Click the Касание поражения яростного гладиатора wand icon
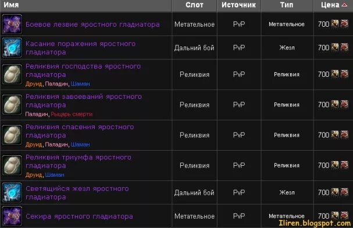This screenshot has height=228, width=353. tap(12, 48)
